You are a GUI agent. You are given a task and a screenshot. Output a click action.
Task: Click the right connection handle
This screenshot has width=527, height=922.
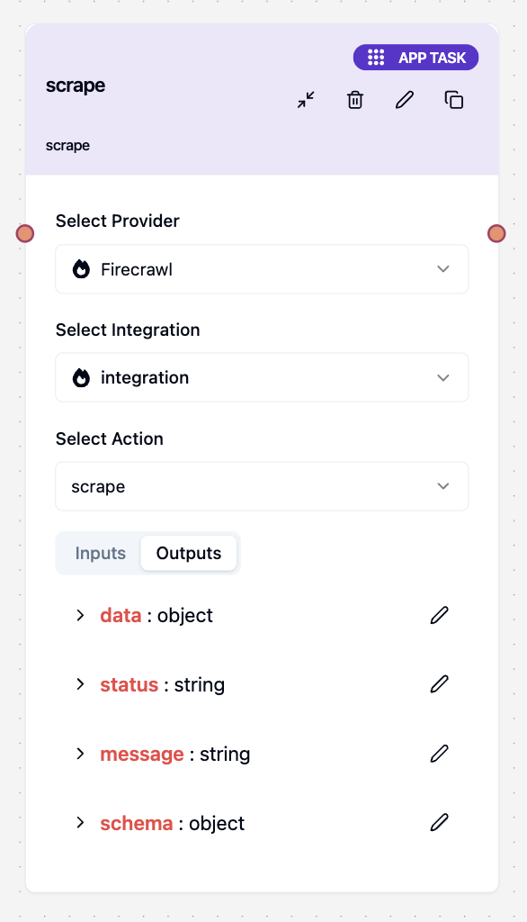pyautogui.click(x=496, y=233)
